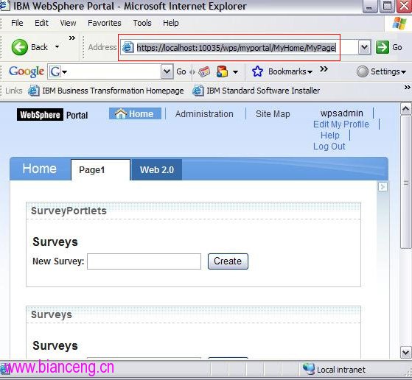Expand the toolbar overflow chevron beside Back
The image size is (412, 380).
72,38
